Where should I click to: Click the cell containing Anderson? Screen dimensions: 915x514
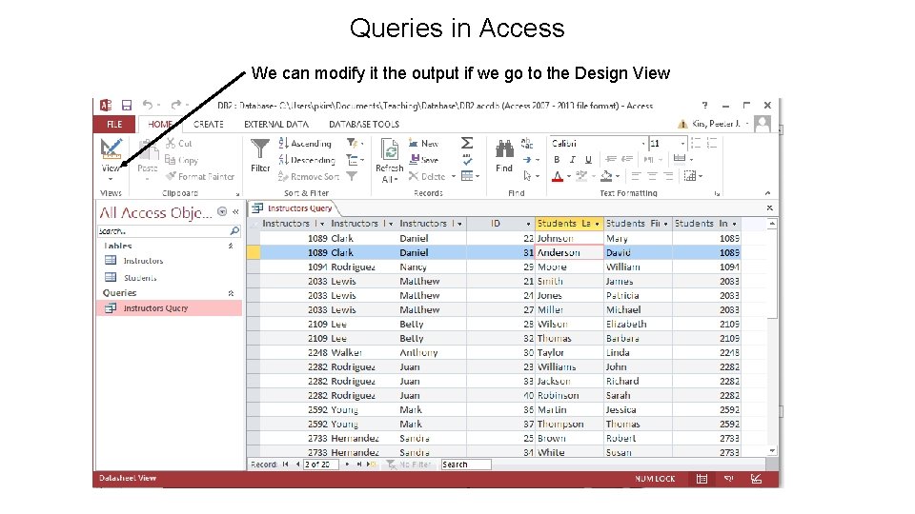(x=569, y=252)
